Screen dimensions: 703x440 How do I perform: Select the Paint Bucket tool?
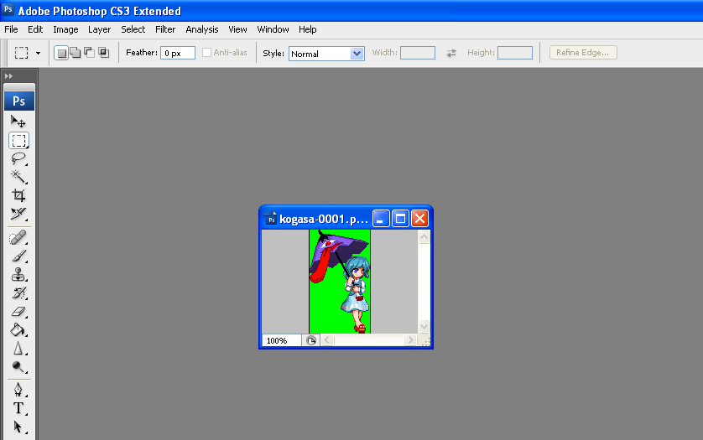pyautogui.click(x=18, y=329)
